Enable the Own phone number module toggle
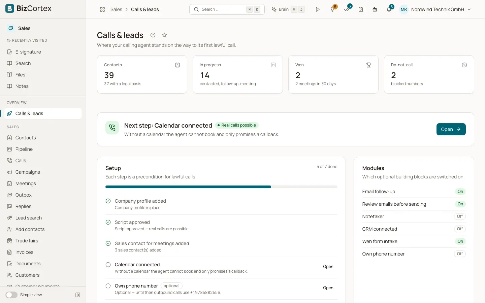The image size is (485, 303). pos(460,254)
